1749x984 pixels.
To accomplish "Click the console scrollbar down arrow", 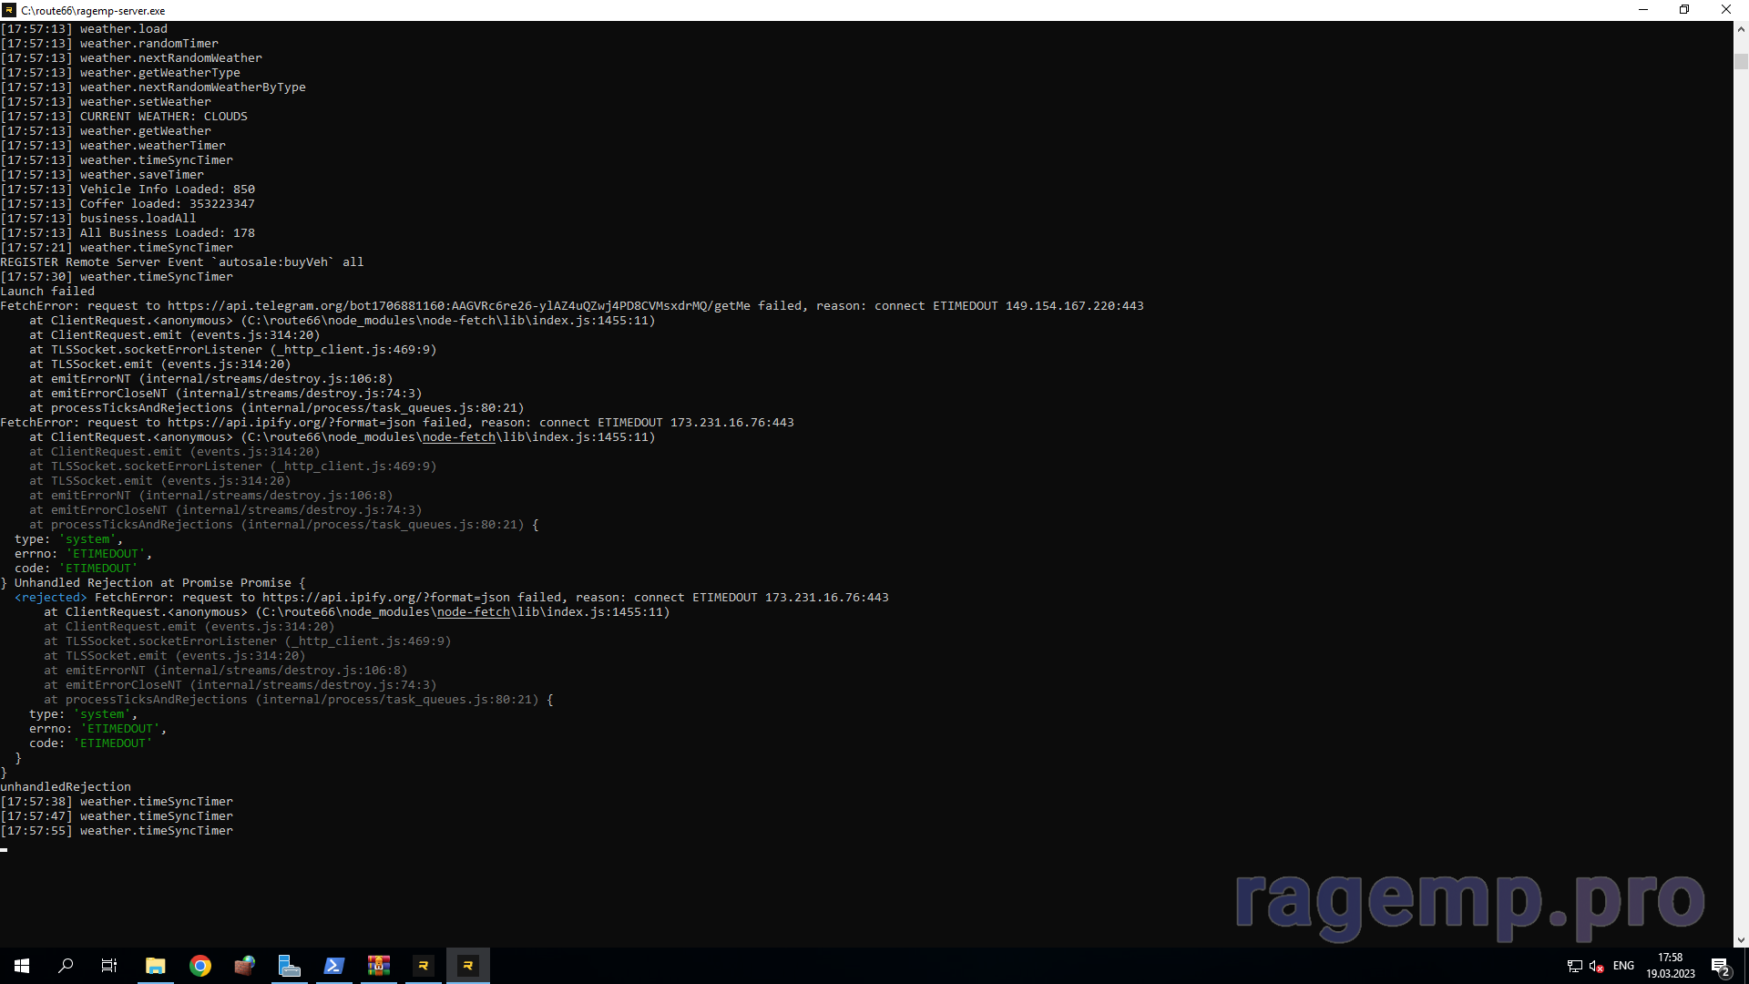I will coord(1741,939).
